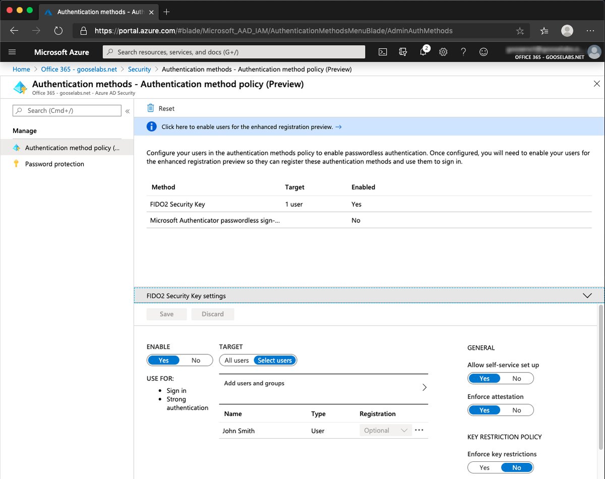This screenshot has height=479, width=605.
Task: Open the notifications bell
Action: point(423,51)
